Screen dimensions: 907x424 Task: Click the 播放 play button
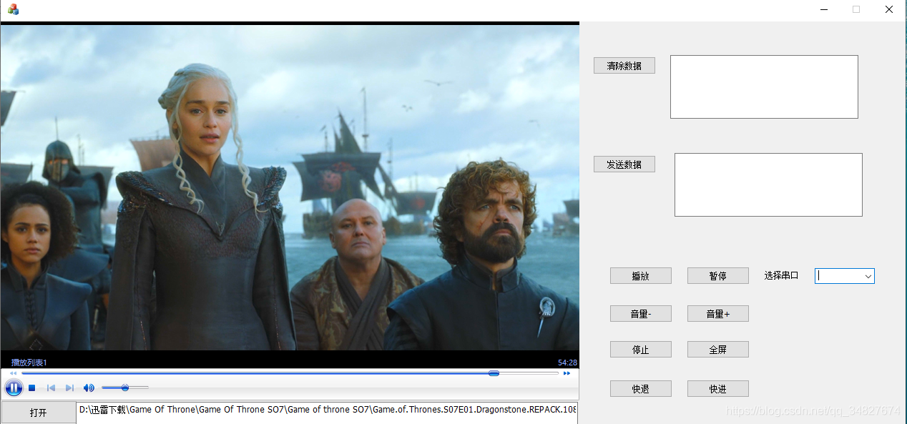pyautogui.click(x=641, y=276)
